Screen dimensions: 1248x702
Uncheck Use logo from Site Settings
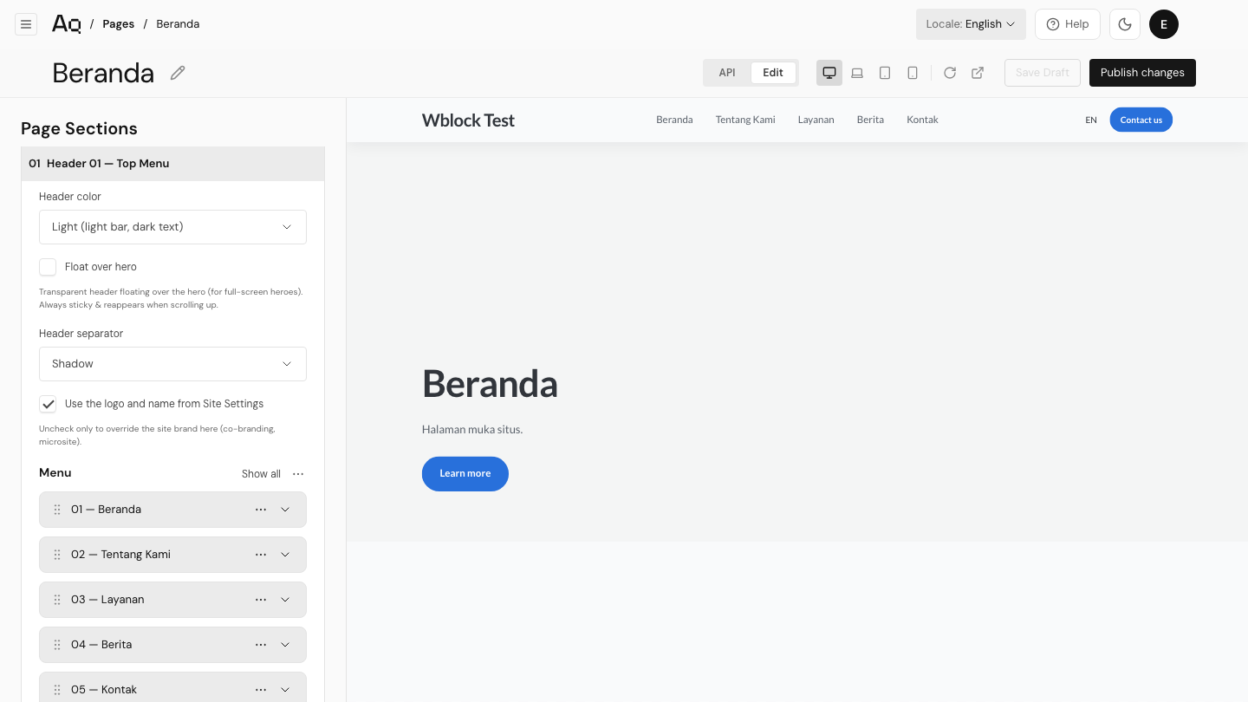[x=48, y=404]
